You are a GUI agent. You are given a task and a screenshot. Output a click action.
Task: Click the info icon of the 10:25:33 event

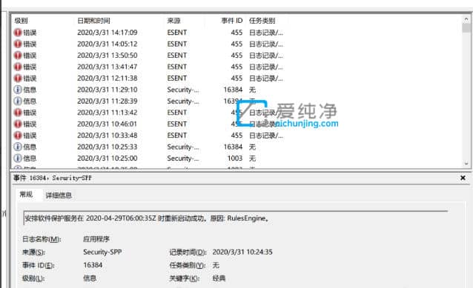(18, 147)
